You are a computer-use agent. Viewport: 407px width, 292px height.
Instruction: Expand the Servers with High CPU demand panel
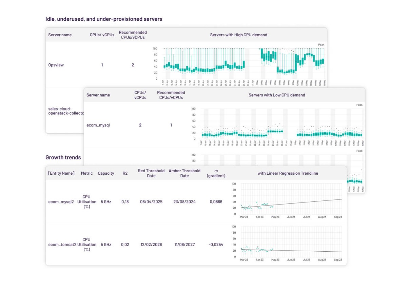tap(238, 35)
